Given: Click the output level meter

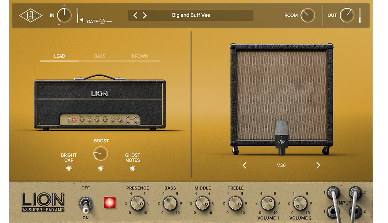Looking at the screenshot, I should coord(360,15).
